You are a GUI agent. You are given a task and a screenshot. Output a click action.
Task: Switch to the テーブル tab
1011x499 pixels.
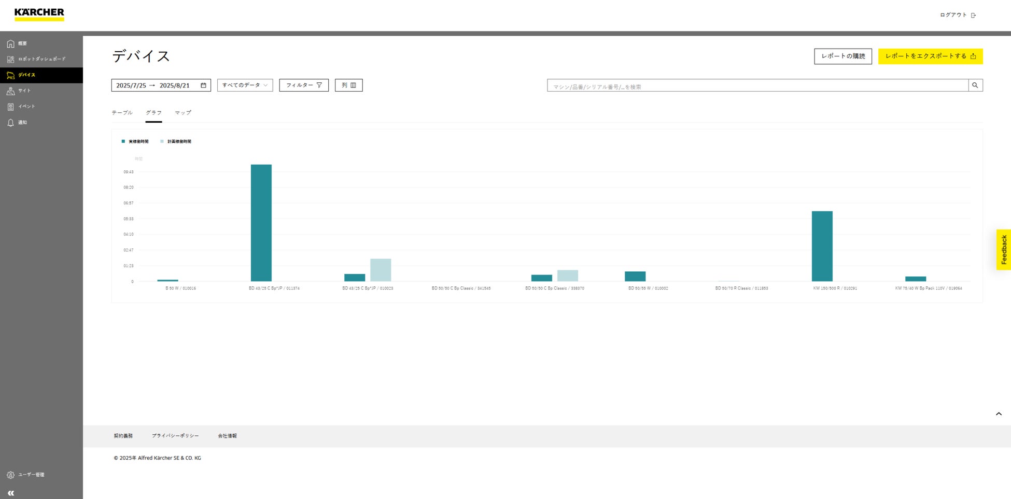coord(122,113)
